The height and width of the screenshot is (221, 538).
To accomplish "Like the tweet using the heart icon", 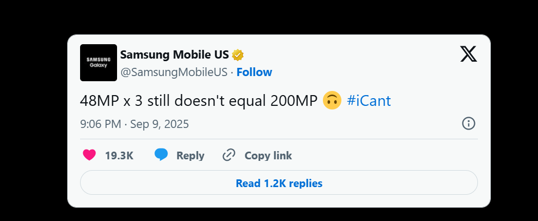I will point(89,155).
